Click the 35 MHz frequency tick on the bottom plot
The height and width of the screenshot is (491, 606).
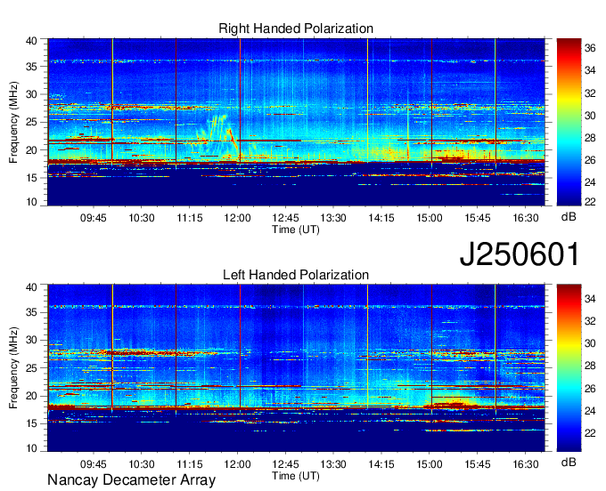coord(32,312)
